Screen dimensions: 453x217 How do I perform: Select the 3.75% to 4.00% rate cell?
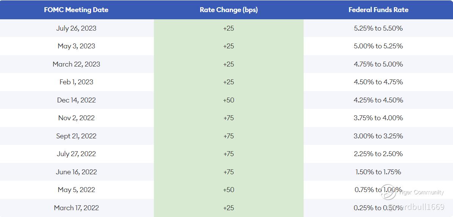(378, 118)
